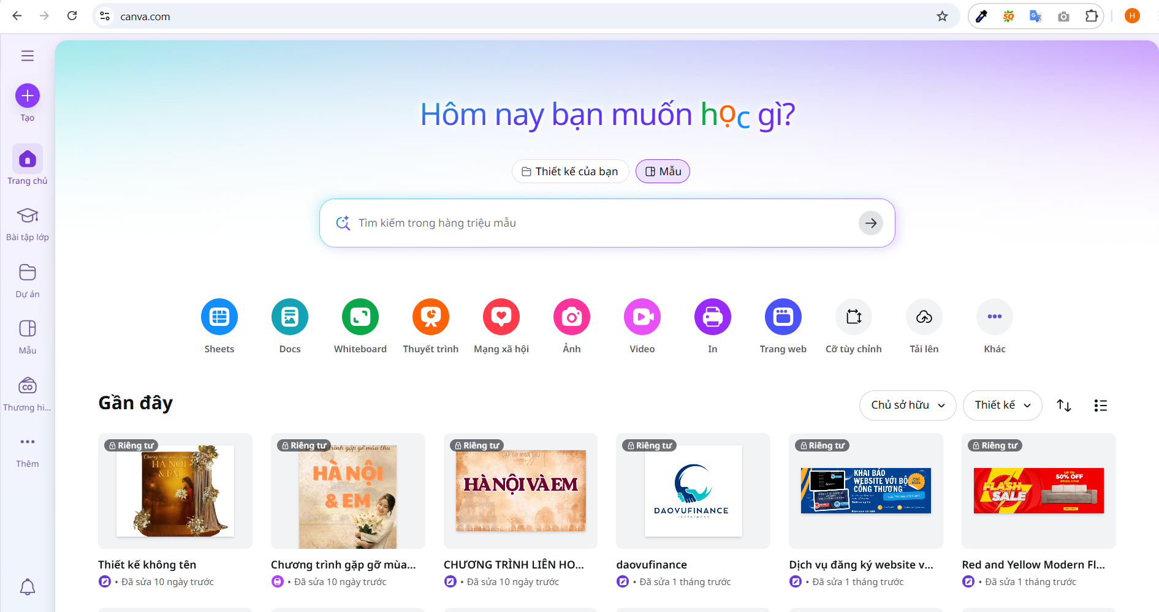Screen dimensions: 1159x612
Task: Start a new Whiteboard design
Action: [x=360, y=317]
